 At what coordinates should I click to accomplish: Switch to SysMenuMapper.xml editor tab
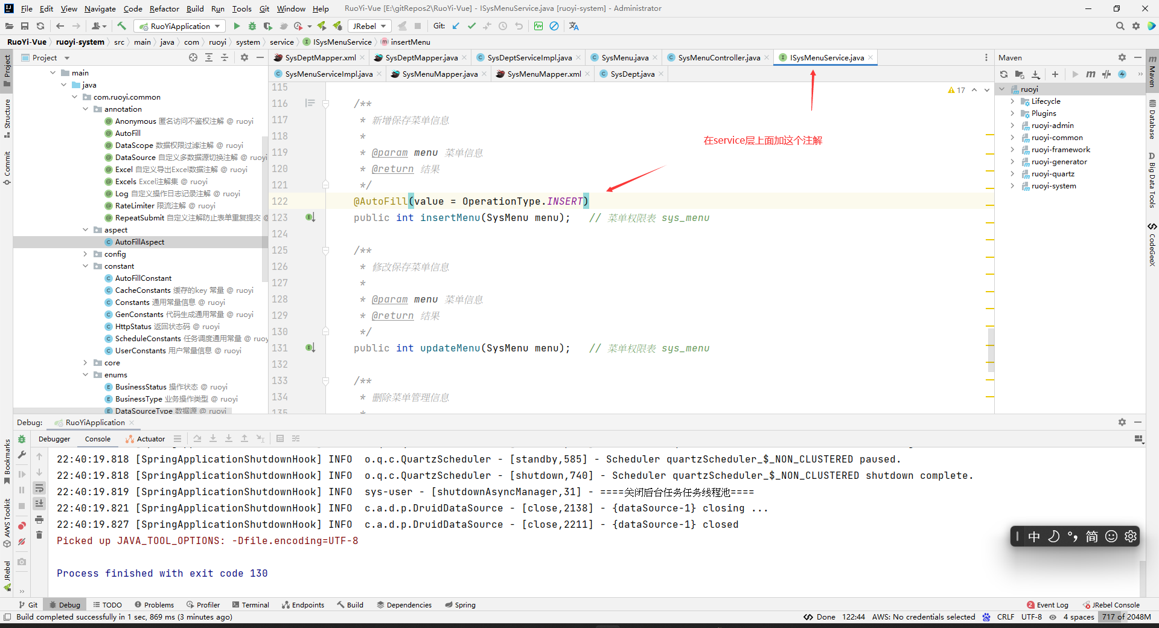click(x=543, y=74)
